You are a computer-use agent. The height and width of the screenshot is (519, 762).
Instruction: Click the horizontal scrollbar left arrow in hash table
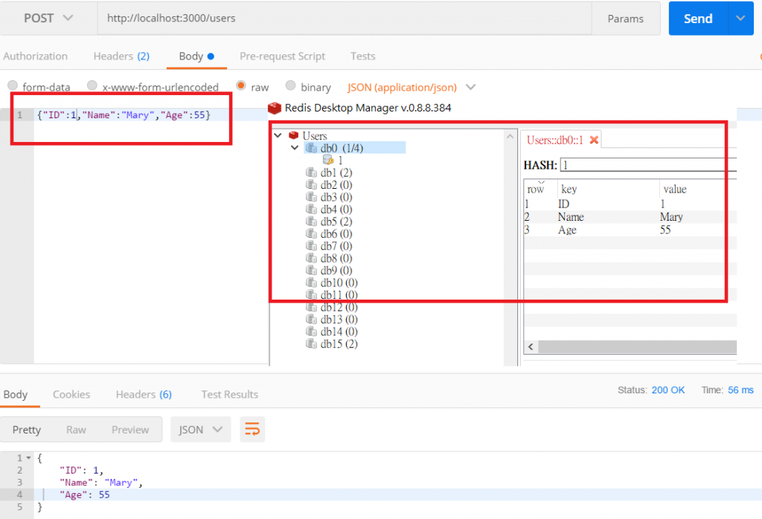click(531, 346)
